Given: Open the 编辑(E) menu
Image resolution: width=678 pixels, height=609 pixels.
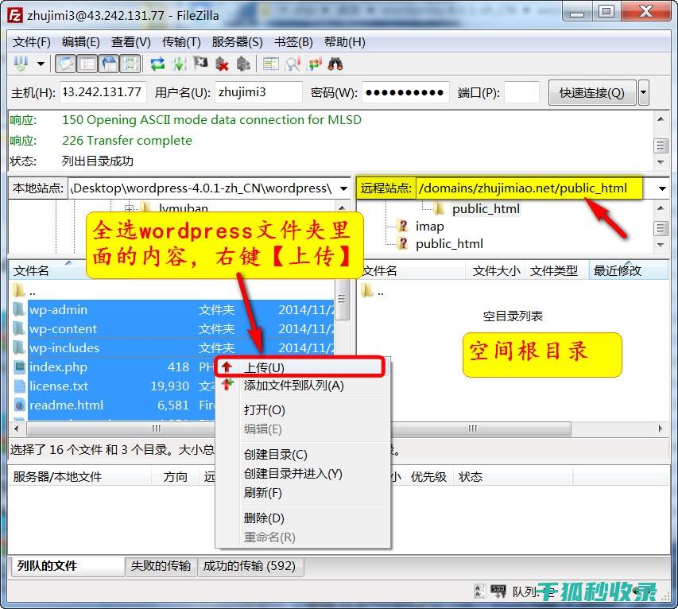Looking at the screenshot, I should pos(81,42).
